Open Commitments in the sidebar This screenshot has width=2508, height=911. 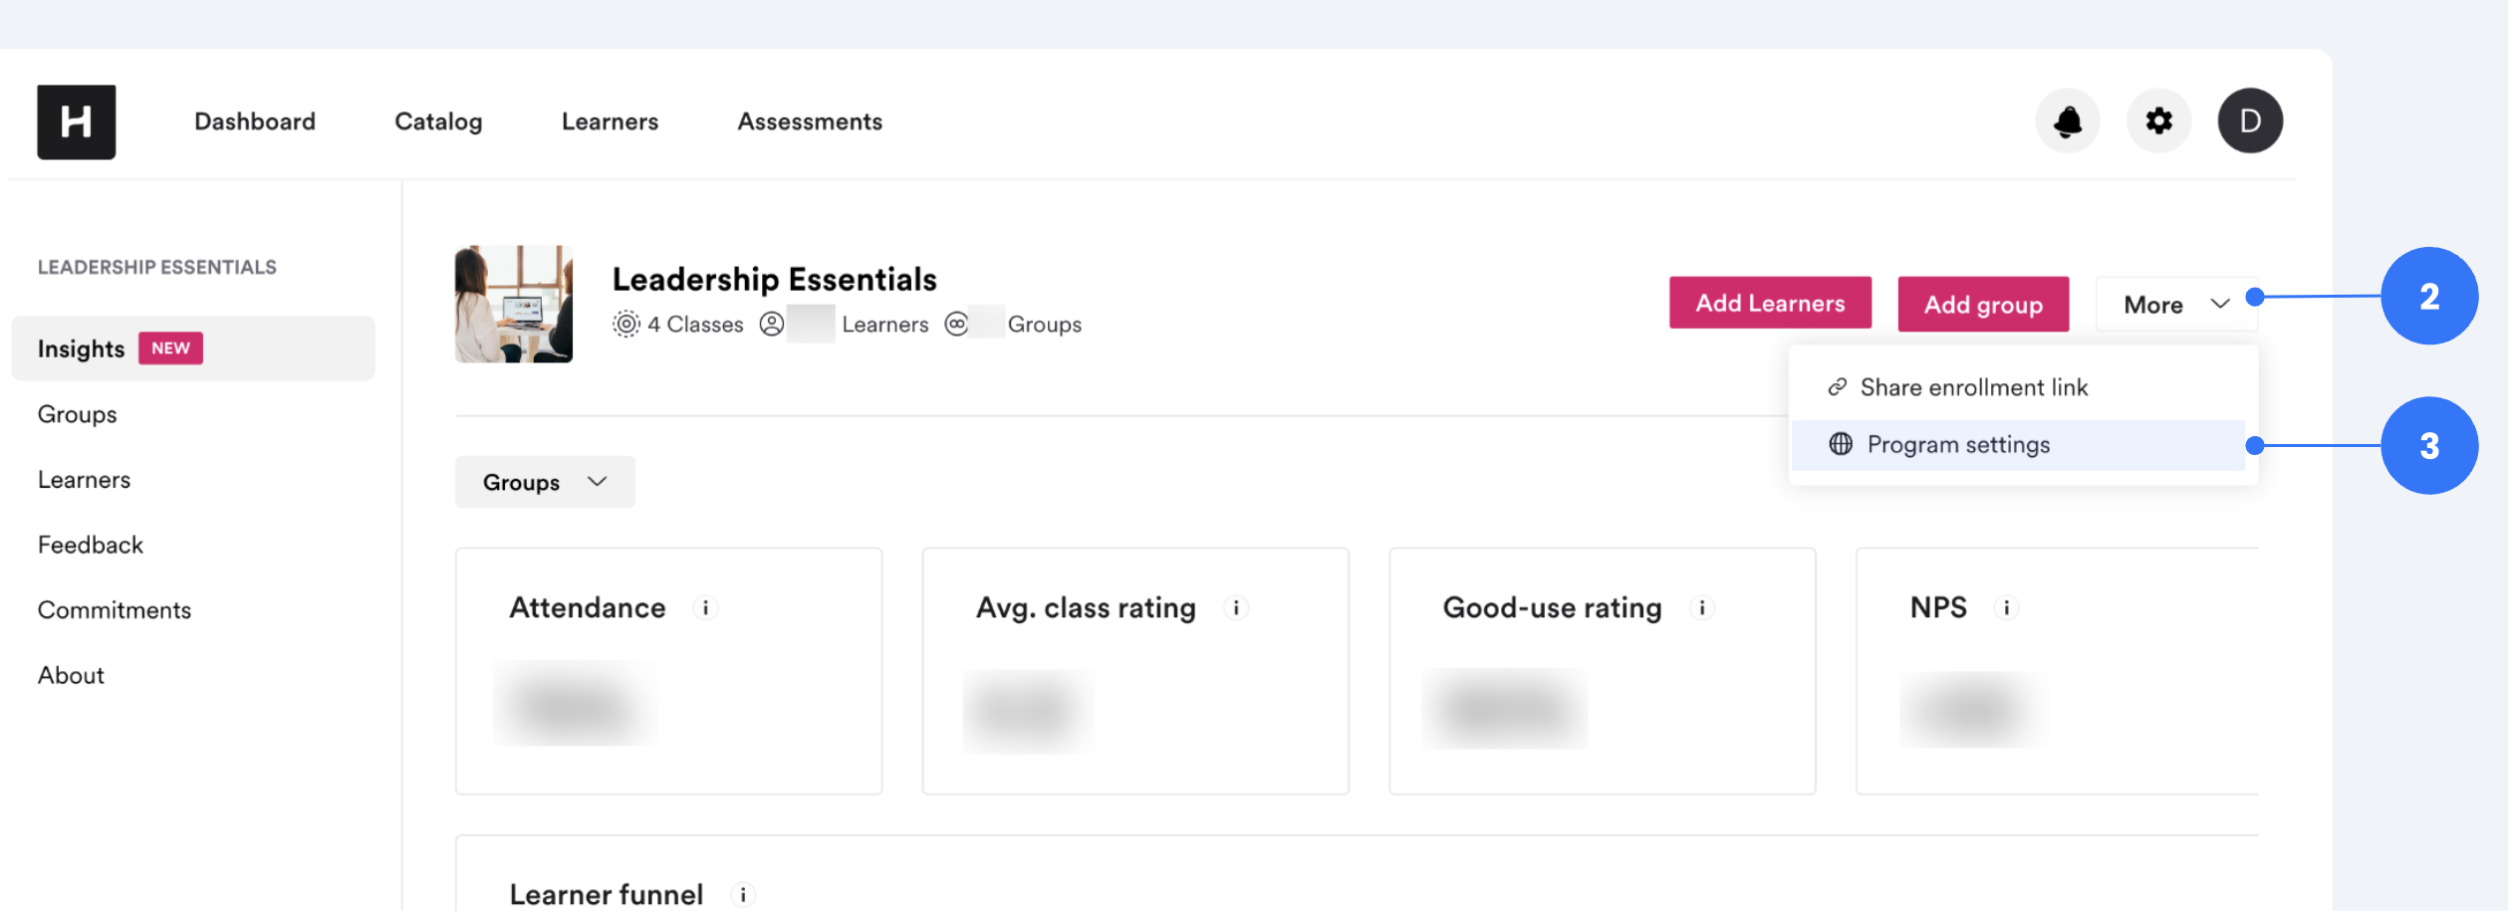[x=115, y=610]
